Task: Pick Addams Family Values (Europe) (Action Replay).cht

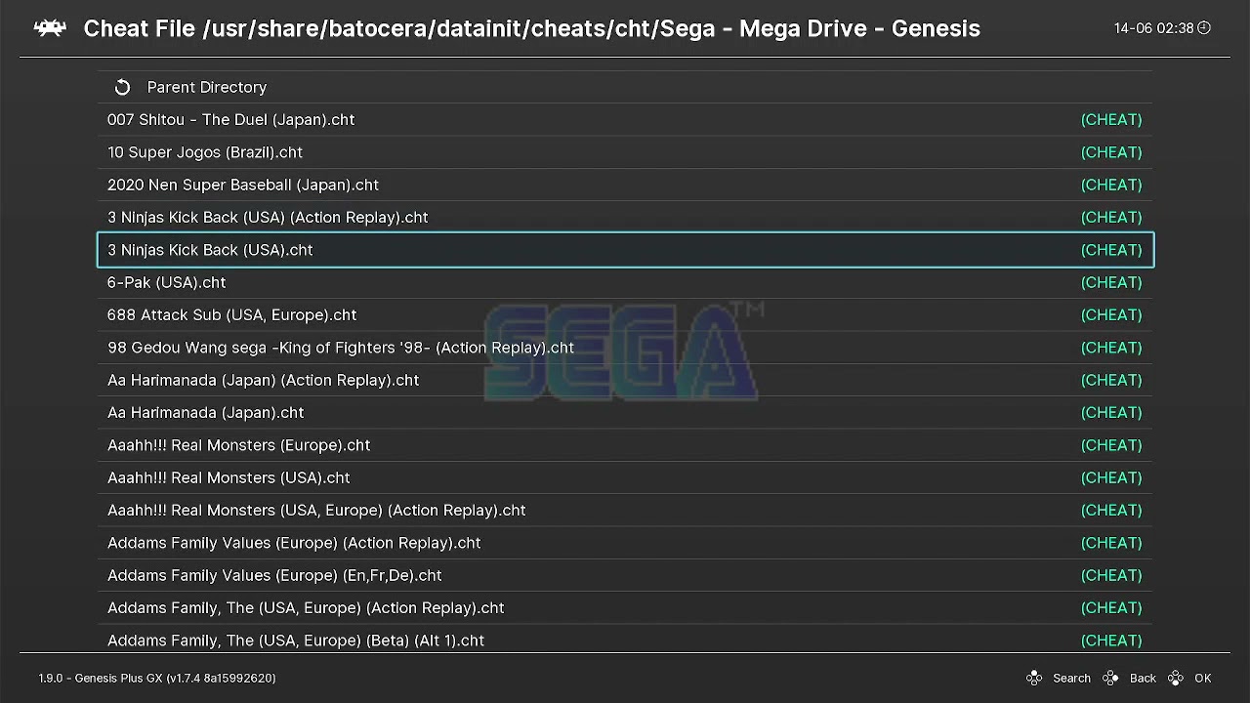Action: click(625, 543)
